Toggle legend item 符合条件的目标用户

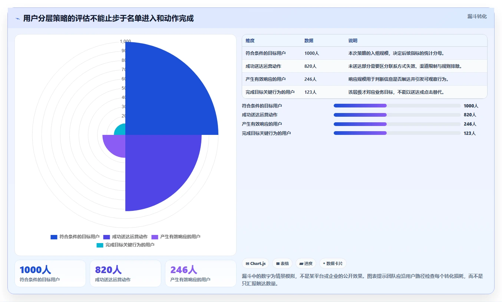(x=75, y=237)
